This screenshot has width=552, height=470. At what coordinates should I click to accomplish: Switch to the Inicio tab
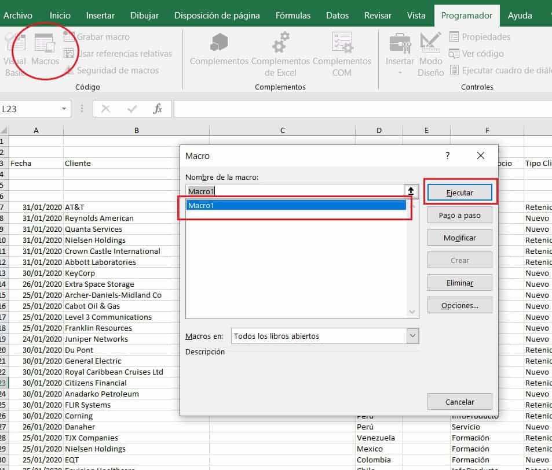(x=60, y=16)
